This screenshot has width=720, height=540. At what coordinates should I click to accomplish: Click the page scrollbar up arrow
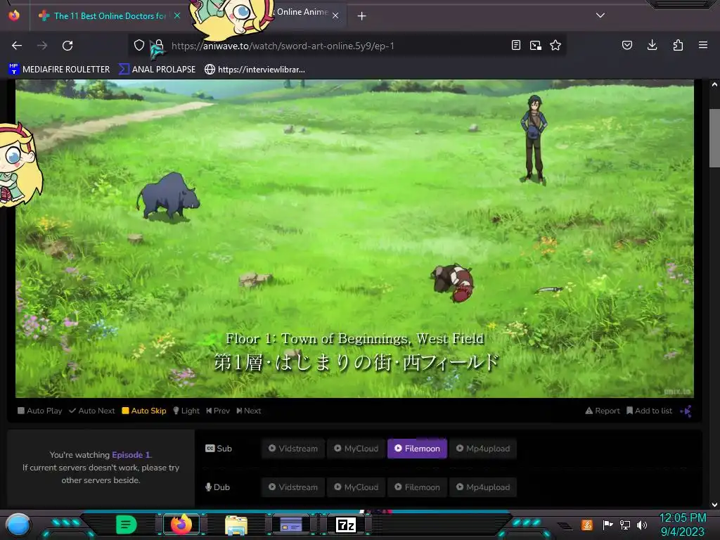click(714, 84)
